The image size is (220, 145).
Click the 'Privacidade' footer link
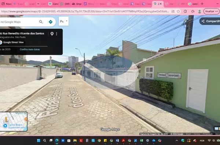click(x=208, y=134)
